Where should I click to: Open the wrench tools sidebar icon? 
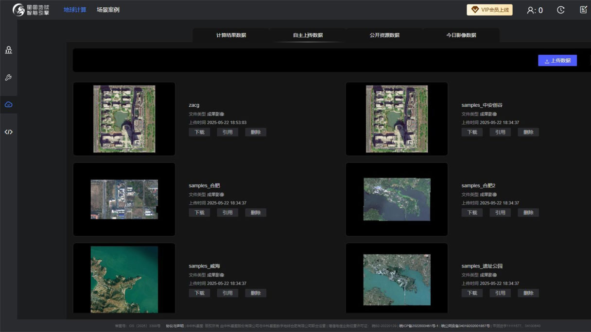tap(8, 78)
